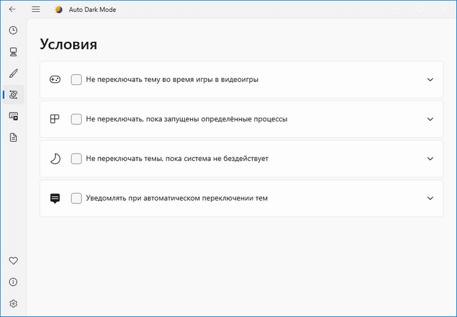Expand the theme switch notification card

coord(430,198)
